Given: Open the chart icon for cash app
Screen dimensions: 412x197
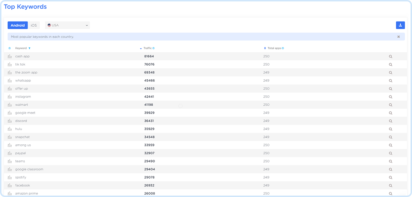Looking at the screenshot, I should [10, 56].
